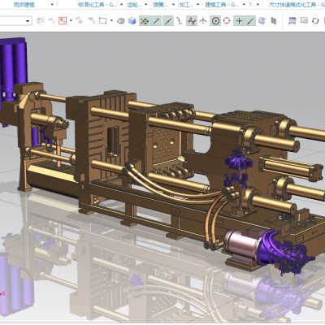Viewport: 325px width, 325px height.
Task: Click the Control Point snap curve icon
Action: click(180, 21)
